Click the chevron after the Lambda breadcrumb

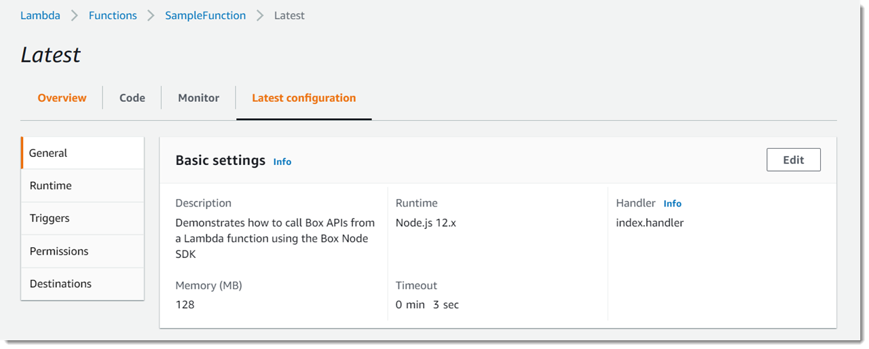click(75, 15)
